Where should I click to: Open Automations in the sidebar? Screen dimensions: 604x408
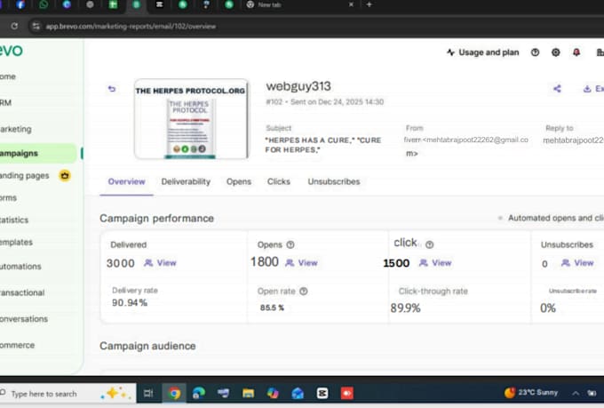point(20,267)
